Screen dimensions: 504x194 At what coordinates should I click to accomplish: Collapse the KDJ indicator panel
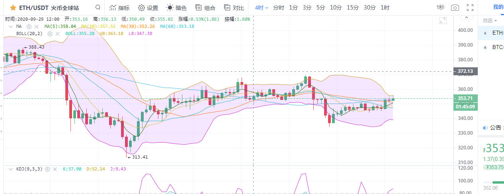(x=11, y=169)
